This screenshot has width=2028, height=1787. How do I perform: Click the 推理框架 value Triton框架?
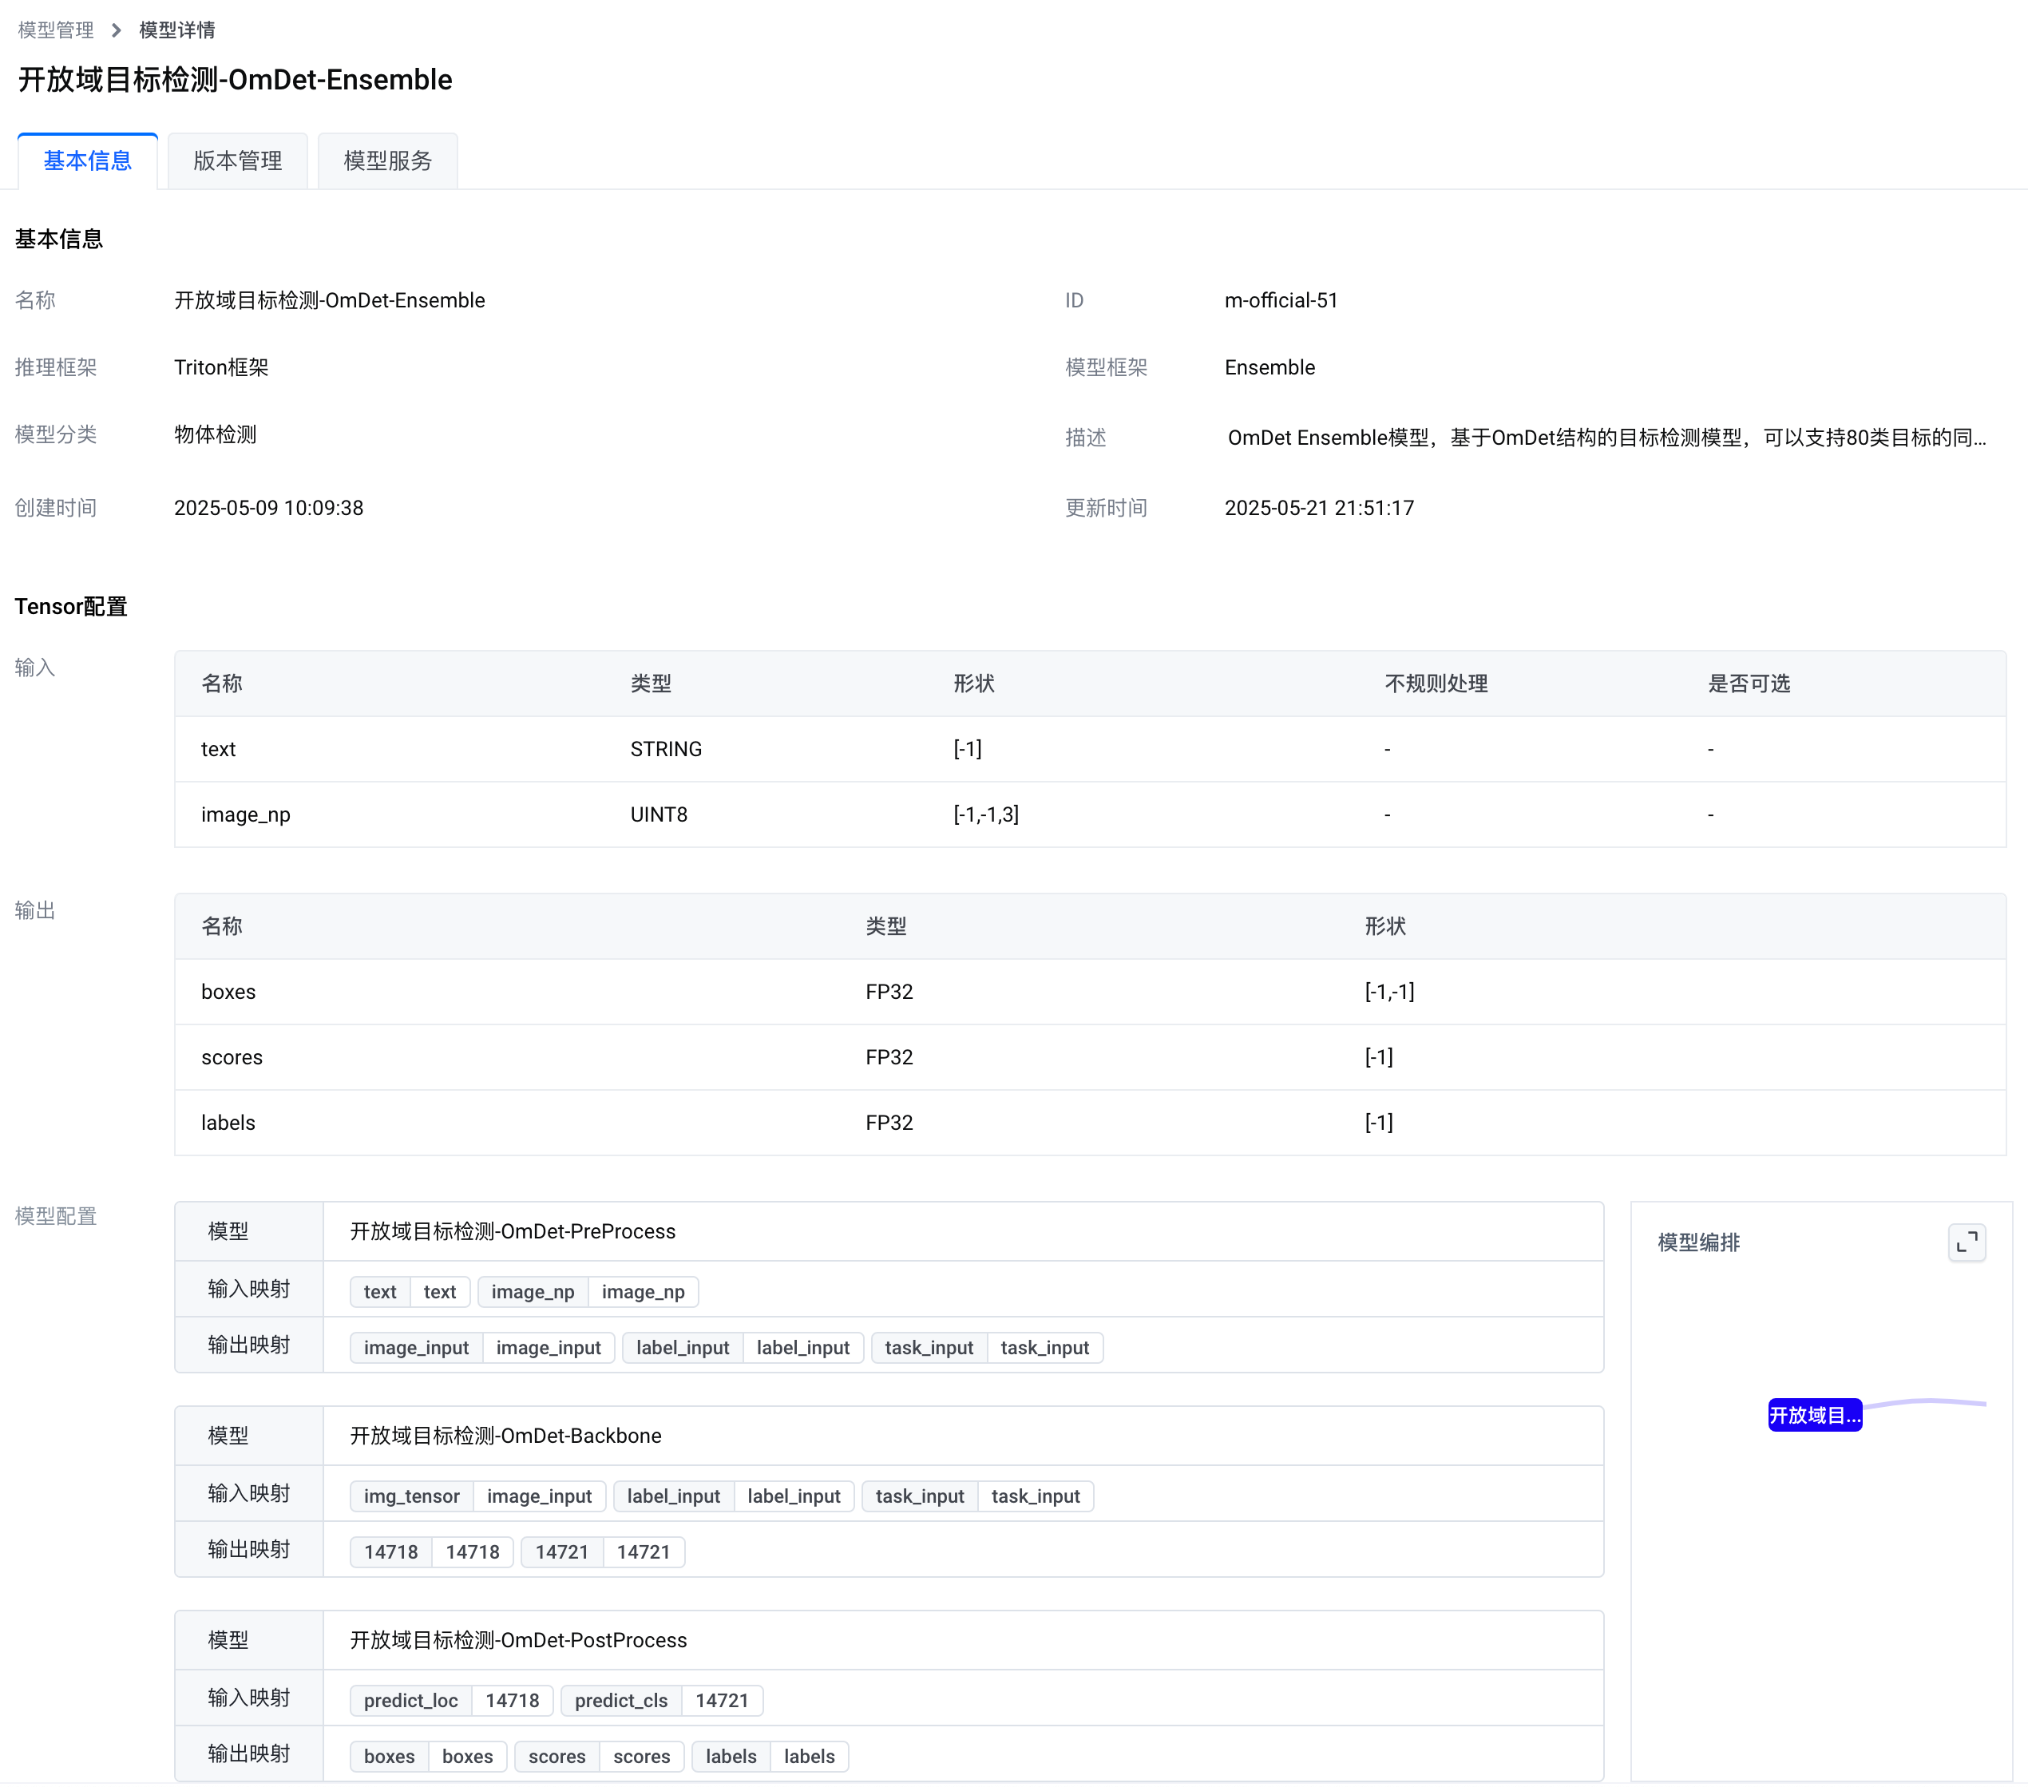[221, 367]
